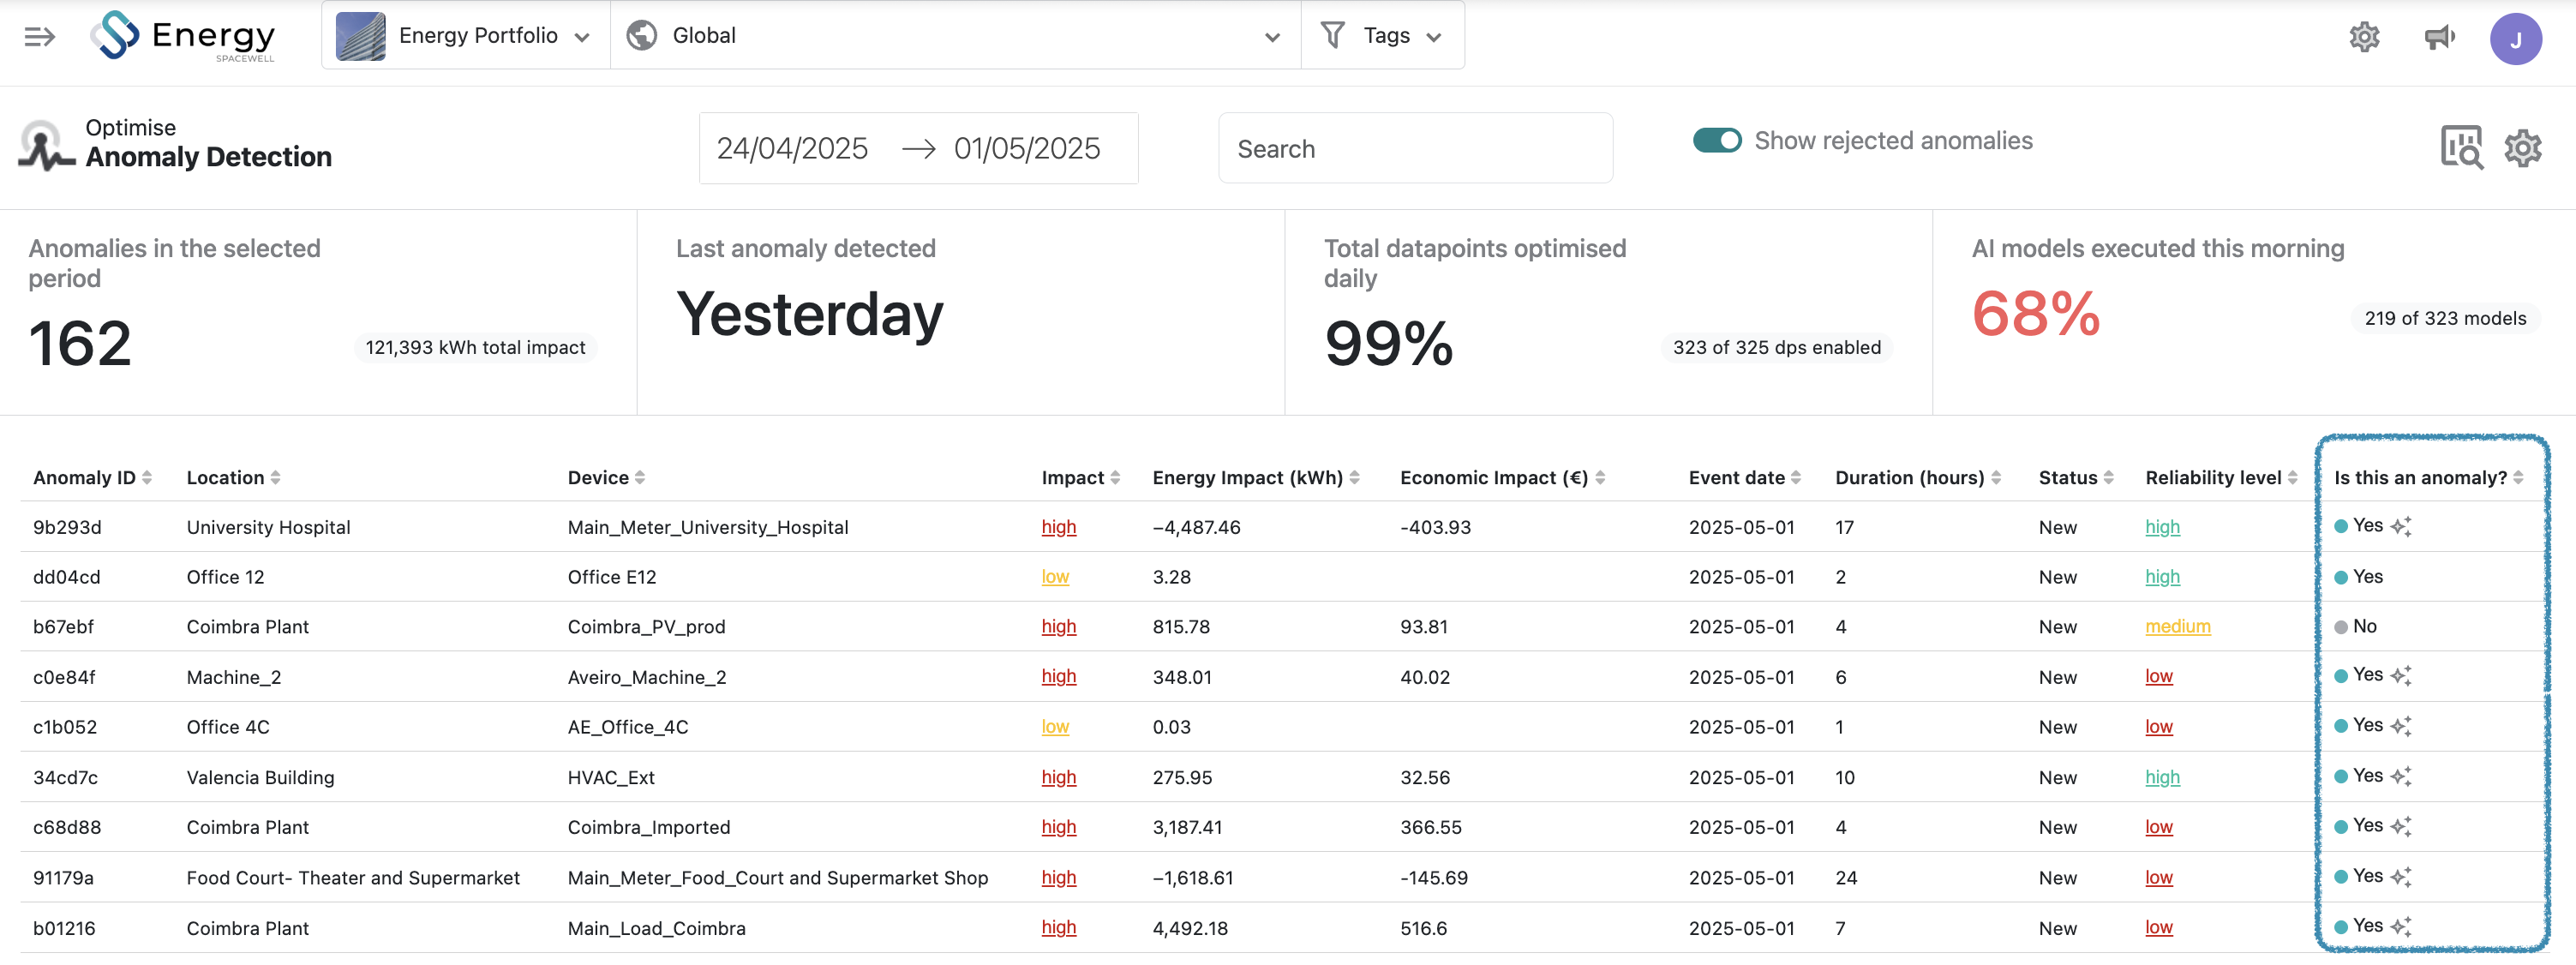Screen dimensions: 2576x965
Task: Sort by Energy Impact (kWh)
Action: (x=1256, y=478)
